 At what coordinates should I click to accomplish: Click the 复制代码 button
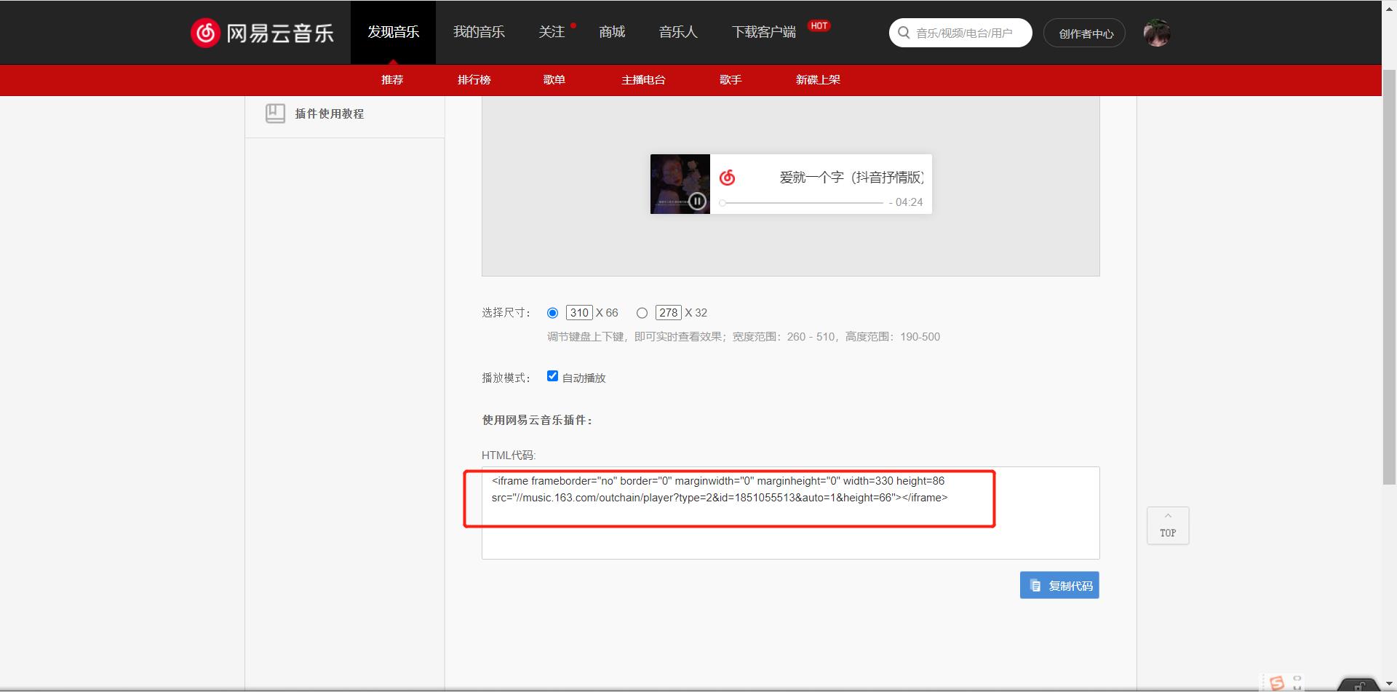click(x=1059, y=586)
